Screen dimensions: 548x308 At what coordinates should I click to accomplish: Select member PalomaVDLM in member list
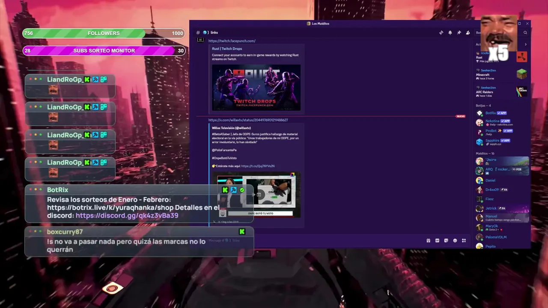[x=502, y=237]
